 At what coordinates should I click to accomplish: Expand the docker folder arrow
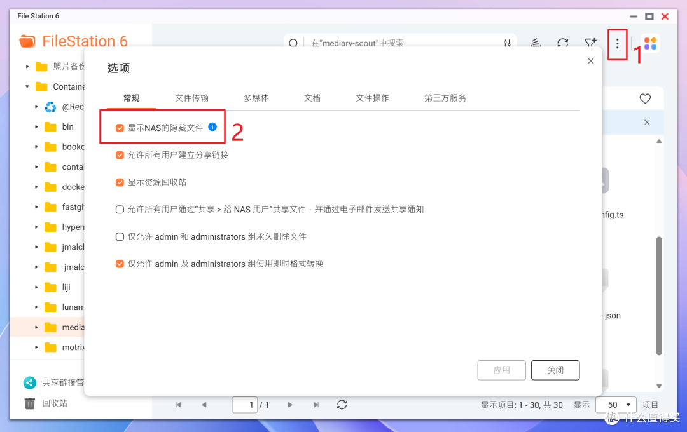tap(36, 187)
